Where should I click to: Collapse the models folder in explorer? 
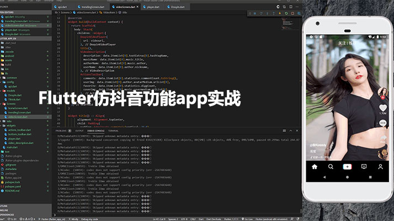click(25, 91)
